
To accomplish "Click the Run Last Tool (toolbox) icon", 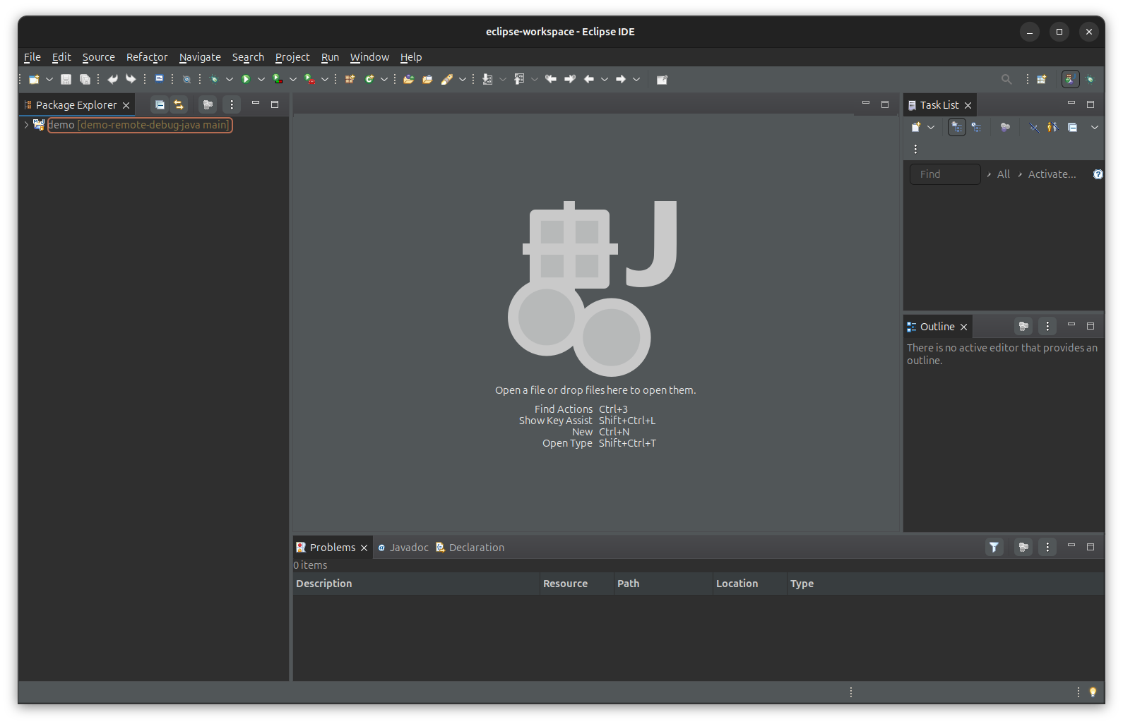I will coord(309,79).
